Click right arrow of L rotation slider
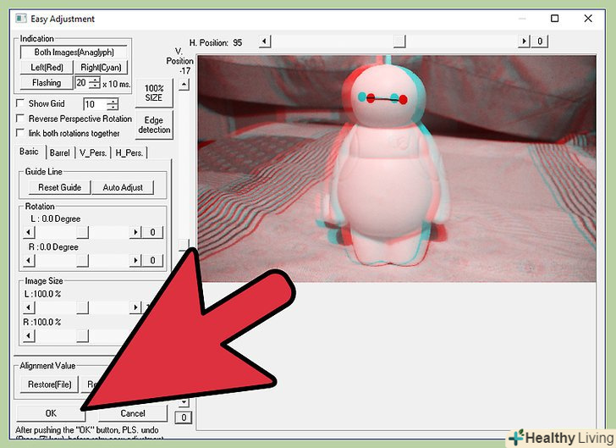The width and height of the screenshot is (616, 448). coord(135,232)
